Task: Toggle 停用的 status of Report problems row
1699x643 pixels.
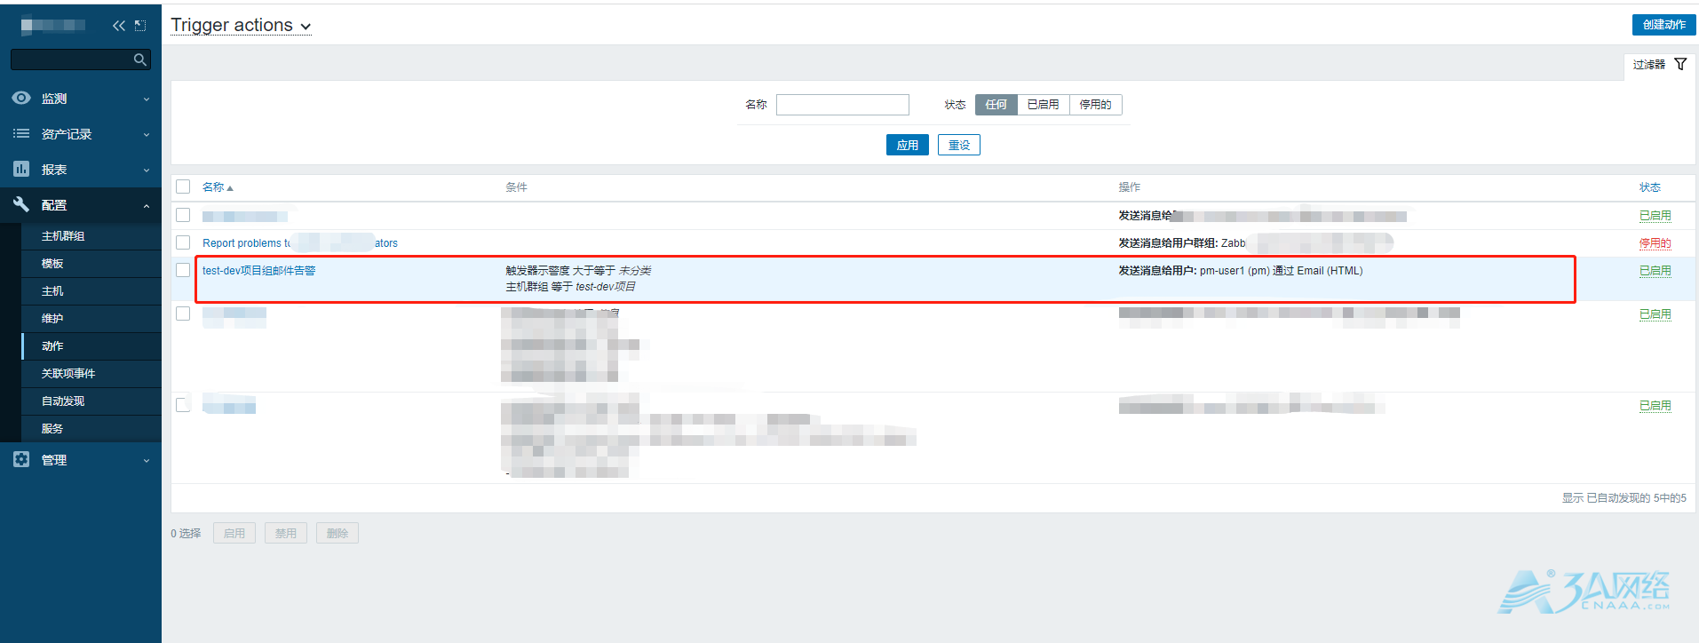Action: (1655, 242)
